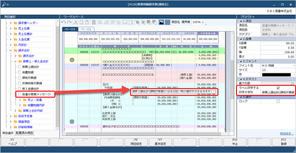This screenshot has width=296, height=153.
Task: Click the F1 ヘルプ button
Action: point(13,142)
